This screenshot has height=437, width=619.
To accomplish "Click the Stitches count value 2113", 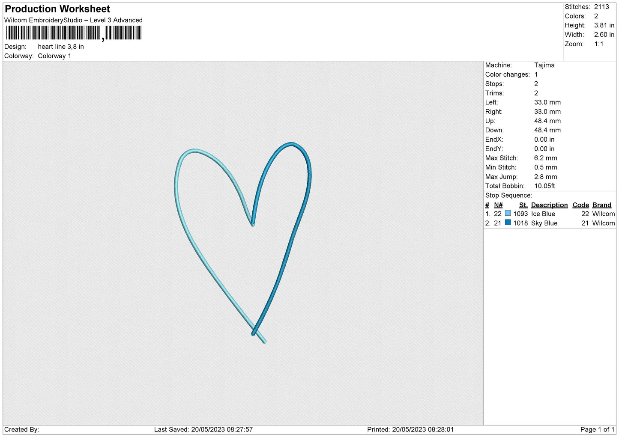I will [x=601, y=7].
